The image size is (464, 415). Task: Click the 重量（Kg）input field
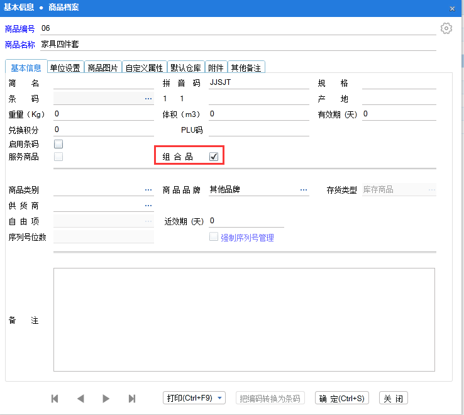104,114
